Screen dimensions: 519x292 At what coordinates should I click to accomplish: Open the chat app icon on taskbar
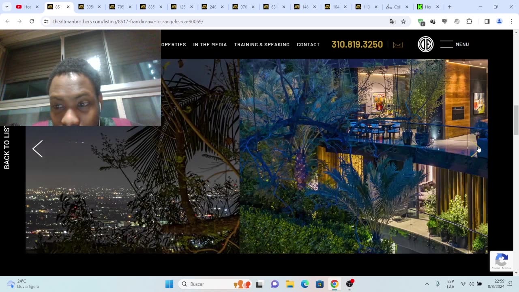coord(275,284)
